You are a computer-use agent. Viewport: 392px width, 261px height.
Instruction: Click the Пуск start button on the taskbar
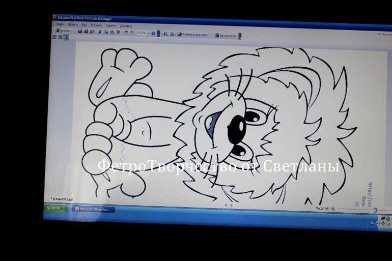click(54, 208)
